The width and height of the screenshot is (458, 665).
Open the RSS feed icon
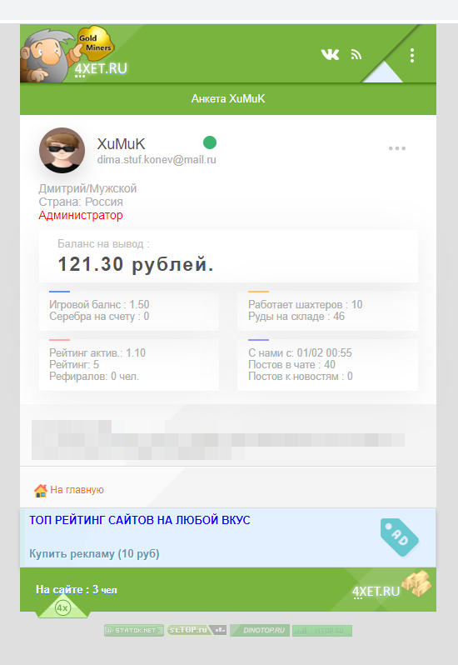point(356,54)
